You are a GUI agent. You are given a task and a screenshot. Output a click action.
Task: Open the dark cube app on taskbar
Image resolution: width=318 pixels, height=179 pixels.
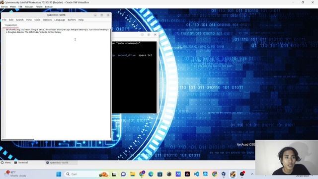point(169,174)
